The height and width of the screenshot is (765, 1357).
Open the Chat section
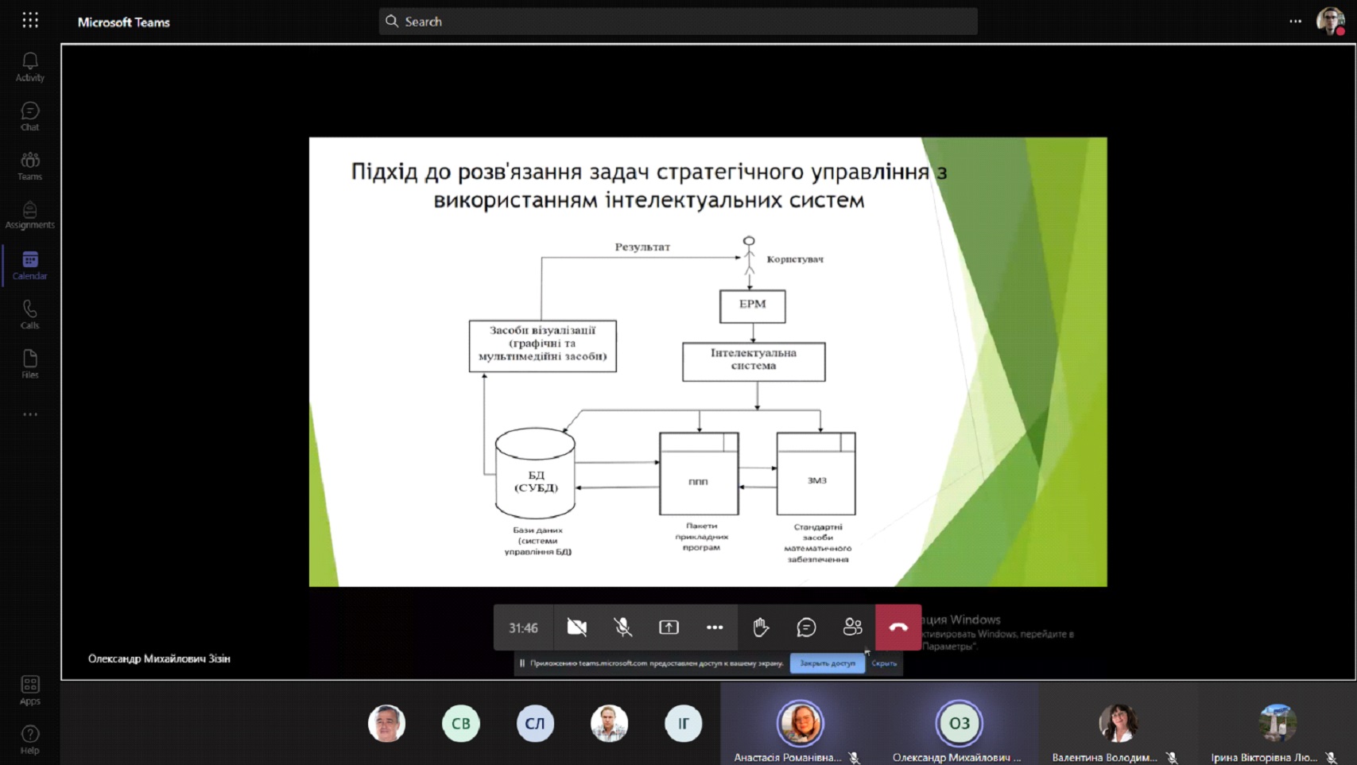tap(29, 116)
